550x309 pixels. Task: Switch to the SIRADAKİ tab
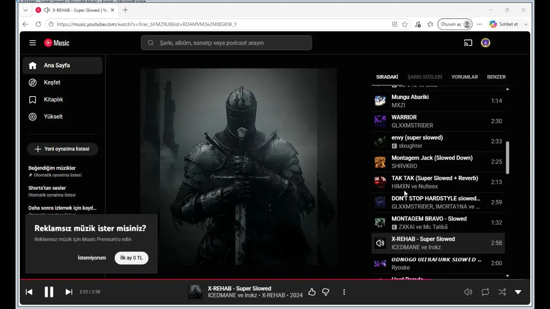pos(387,77)
